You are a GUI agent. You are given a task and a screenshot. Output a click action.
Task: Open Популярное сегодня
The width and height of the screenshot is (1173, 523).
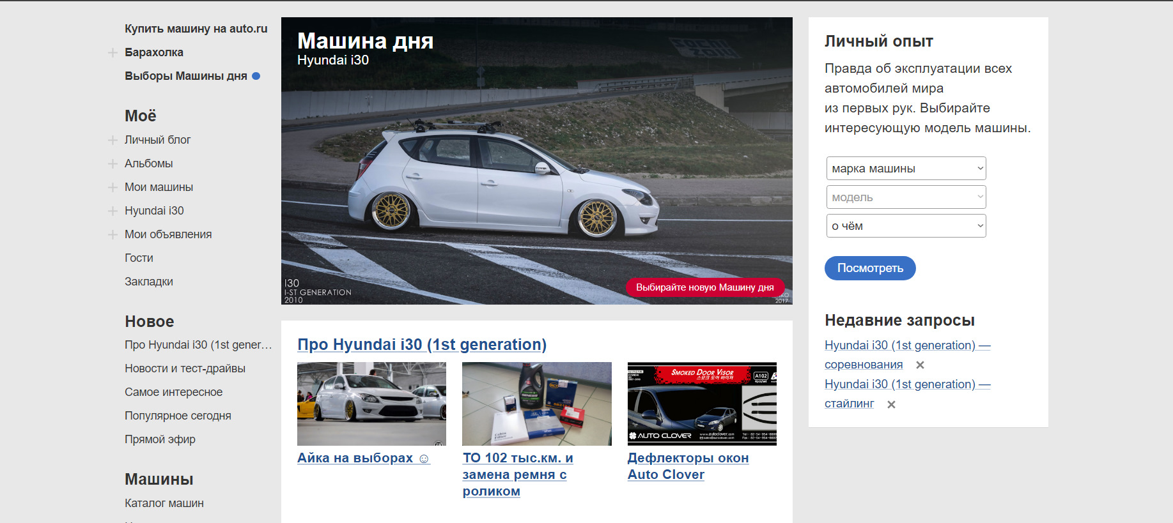tap(178, 416)
